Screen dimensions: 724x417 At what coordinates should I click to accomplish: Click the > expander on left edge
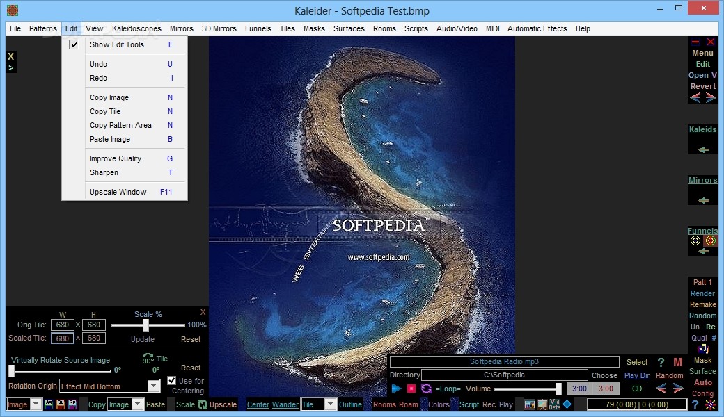coord(10,67)
